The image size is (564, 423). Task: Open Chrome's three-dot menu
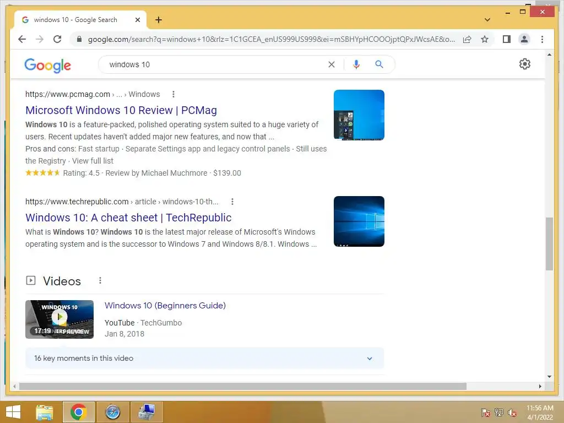tap(542, 39)
